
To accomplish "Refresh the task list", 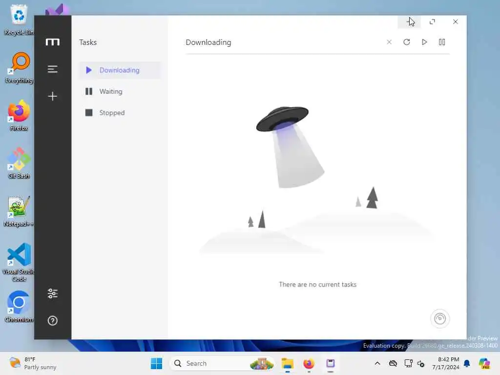I will (407, 42).
